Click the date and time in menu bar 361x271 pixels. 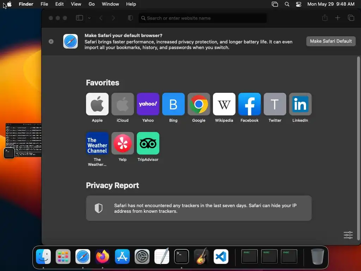331,4
